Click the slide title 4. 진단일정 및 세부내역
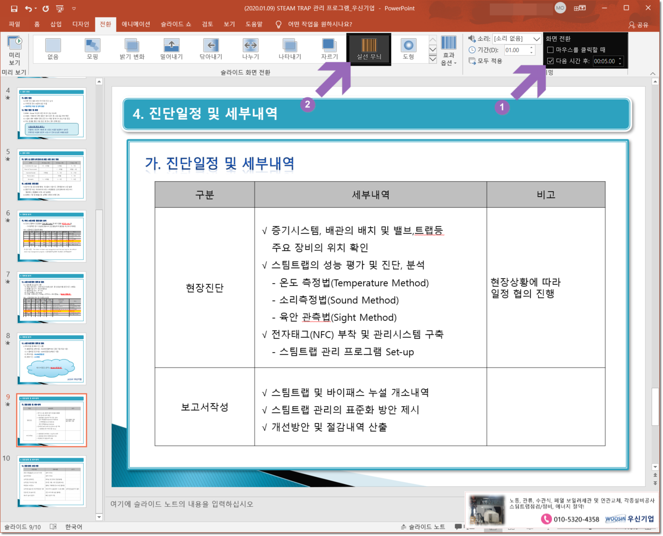This screenshot has height=536, width=663. [205, 113]
